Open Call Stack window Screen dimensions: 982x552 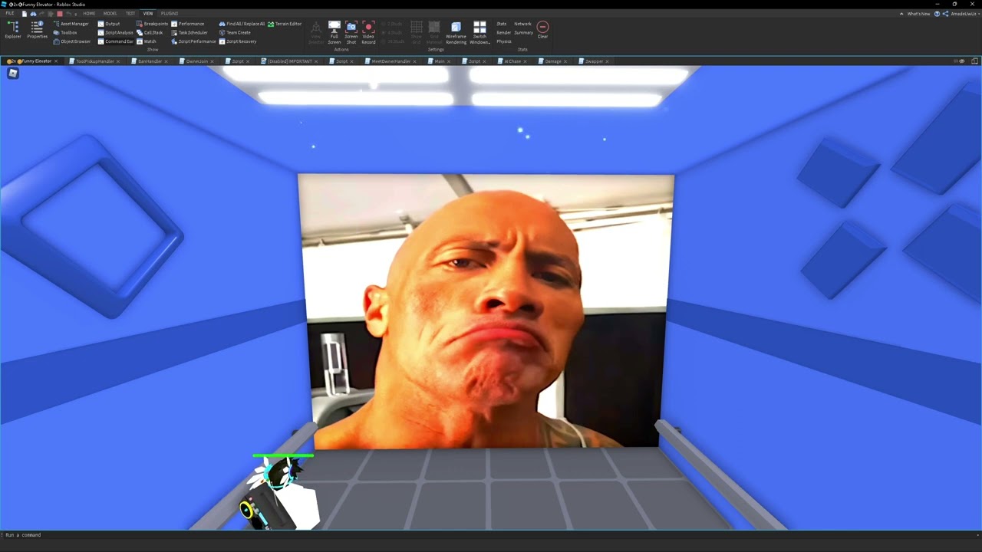[150, 33]
